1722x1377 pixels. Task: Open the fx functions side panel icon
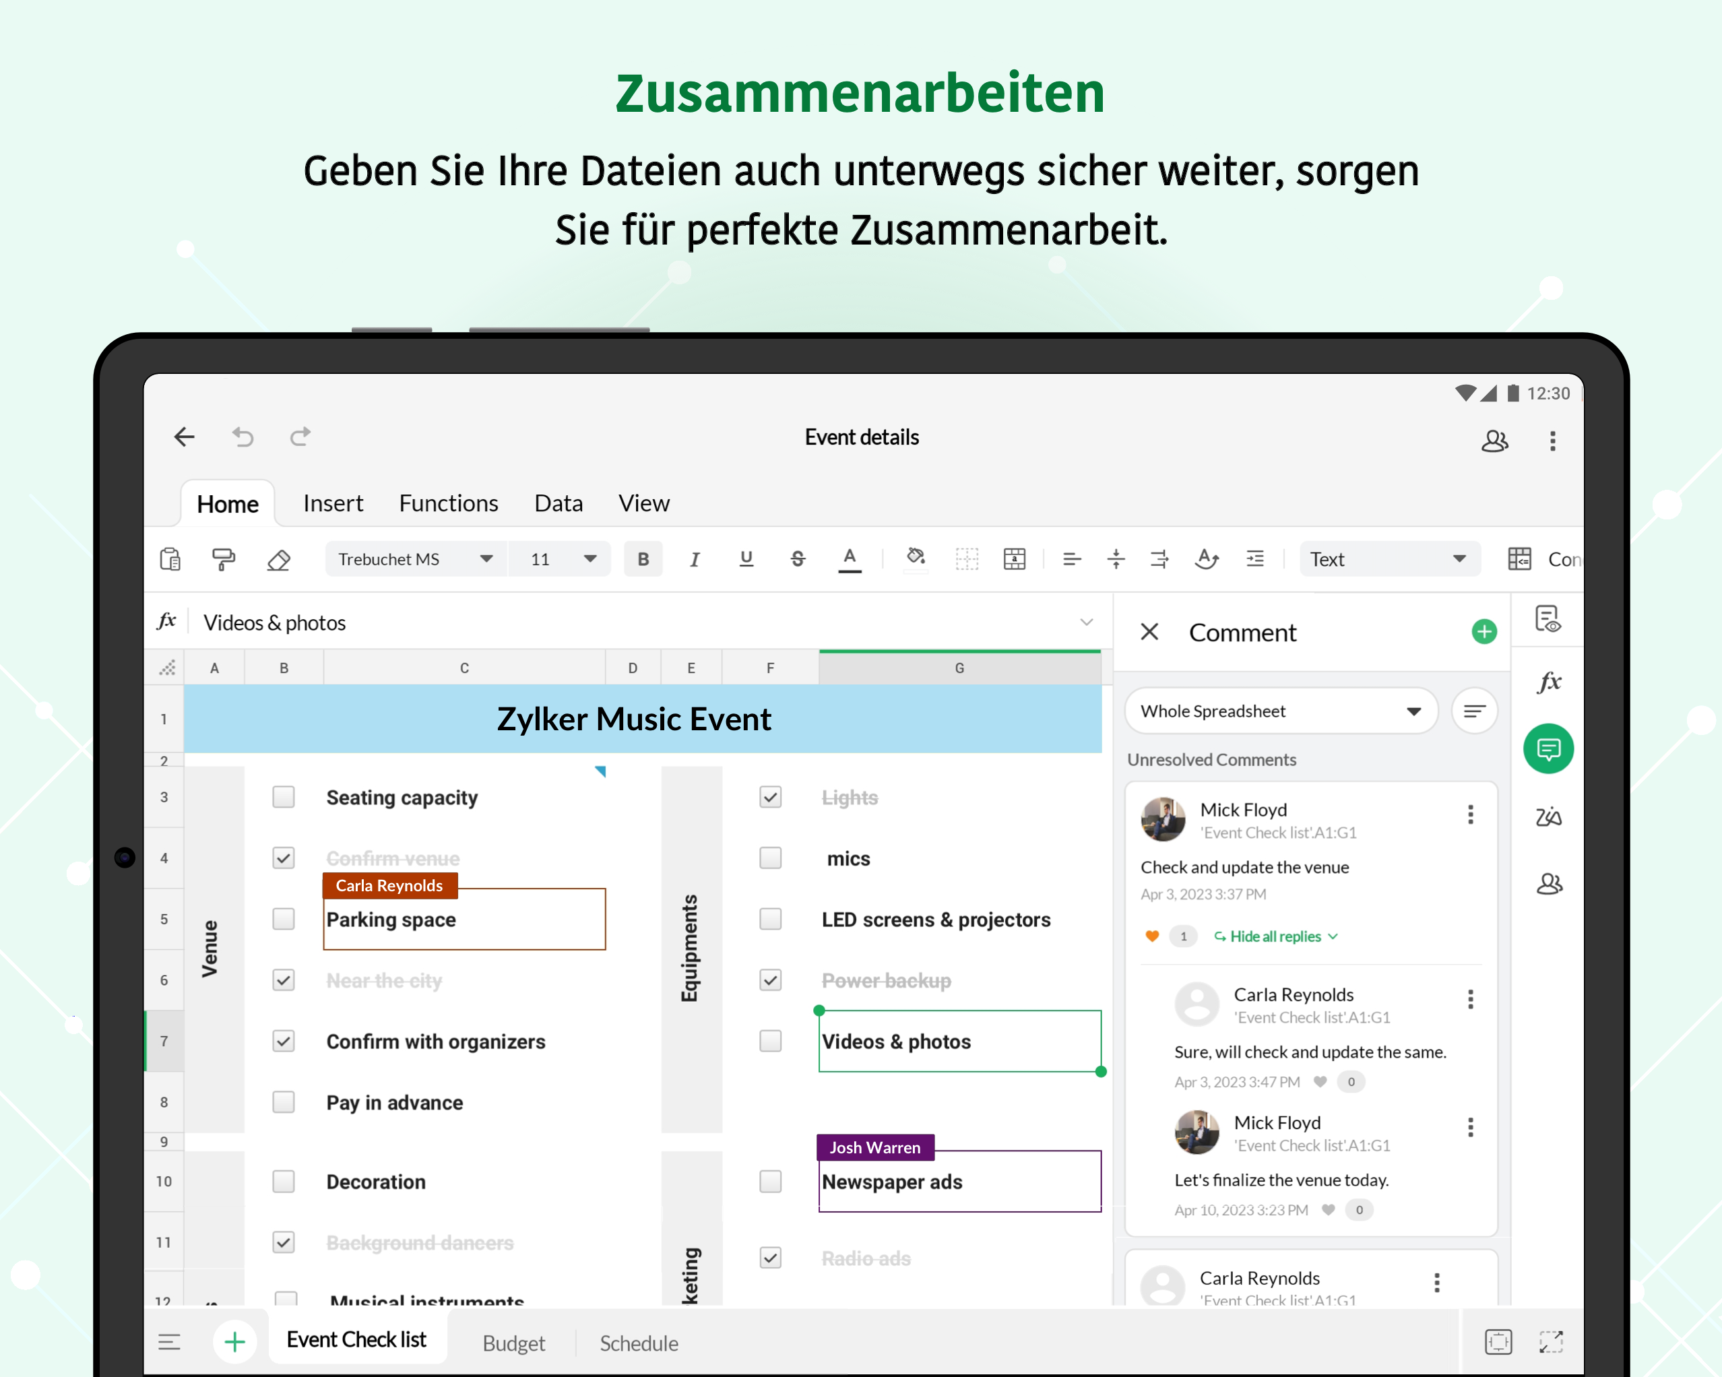[x=1549, y=682]
